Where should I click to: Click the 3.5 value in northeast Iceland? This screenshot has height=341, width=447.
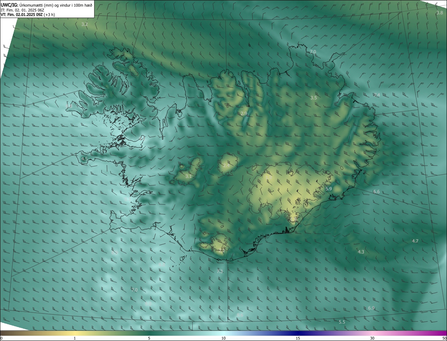[314, 98]
